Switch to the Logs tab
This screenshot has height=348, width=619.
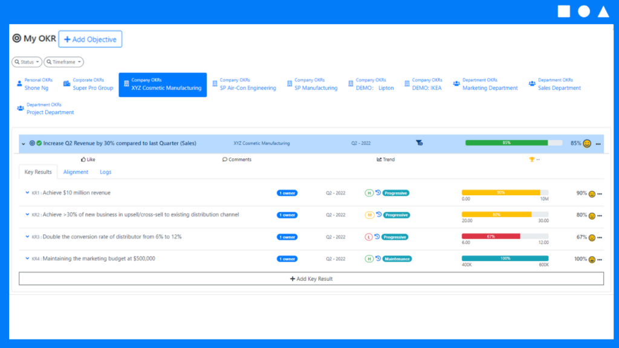pos(105,172)
